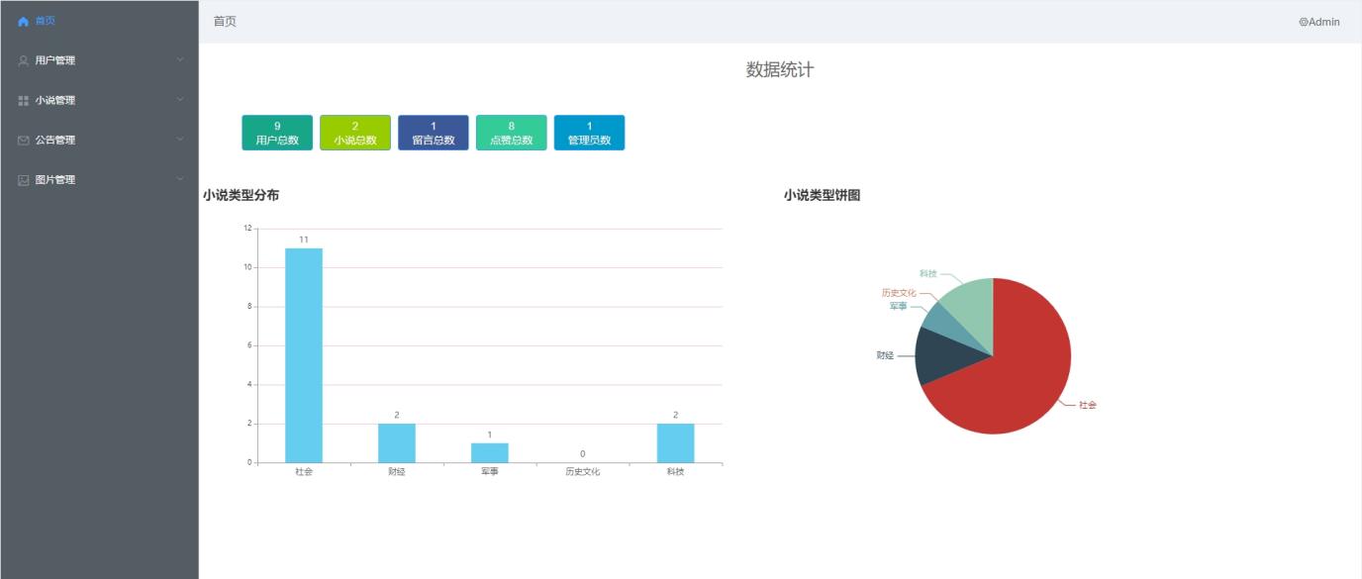Click the 用户总数 stat card showing 9

(x=275, y=132)
